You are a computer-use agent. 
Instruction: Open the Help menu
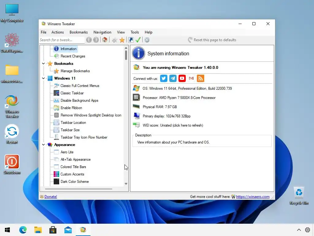149,32
